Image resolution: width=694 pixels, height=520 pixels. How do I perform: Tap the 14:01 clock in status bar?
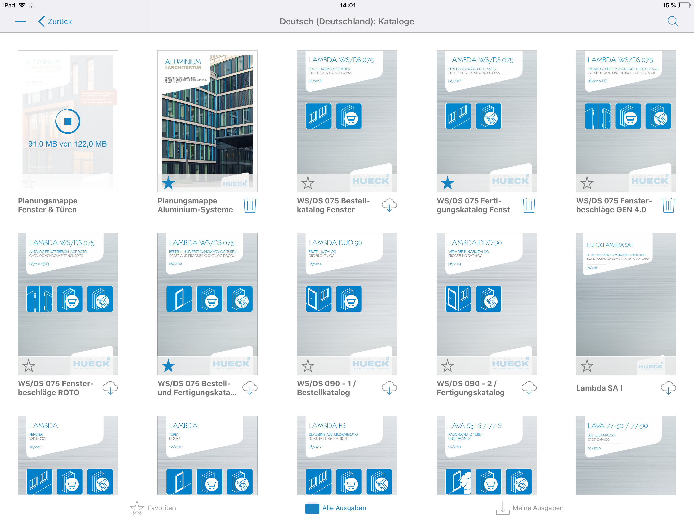tap(348, 5)
